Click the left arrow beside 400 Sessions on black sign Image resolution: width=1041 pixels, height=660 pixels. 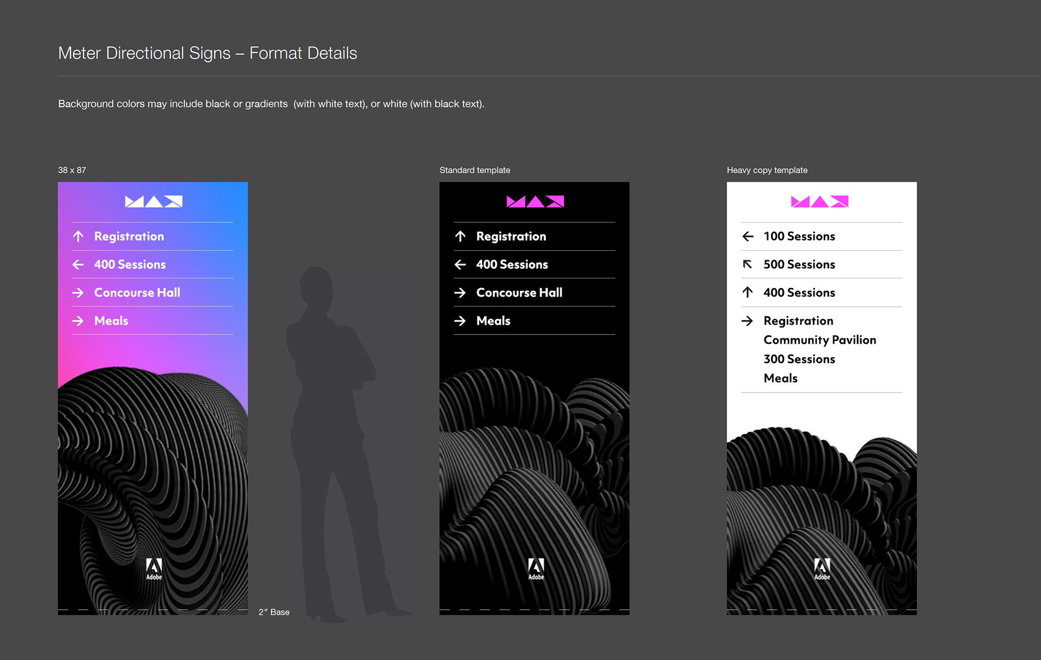(460, 264)
